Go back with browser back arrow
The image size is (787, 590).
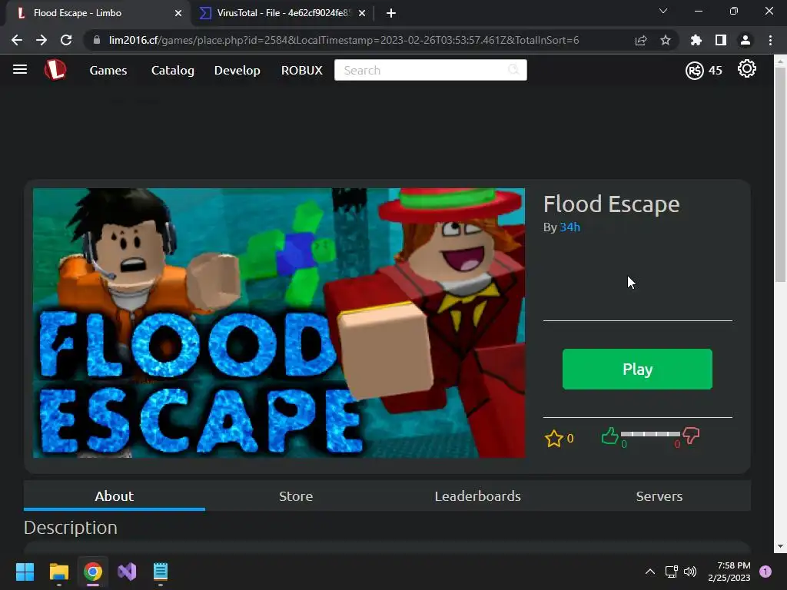(17, 40)
